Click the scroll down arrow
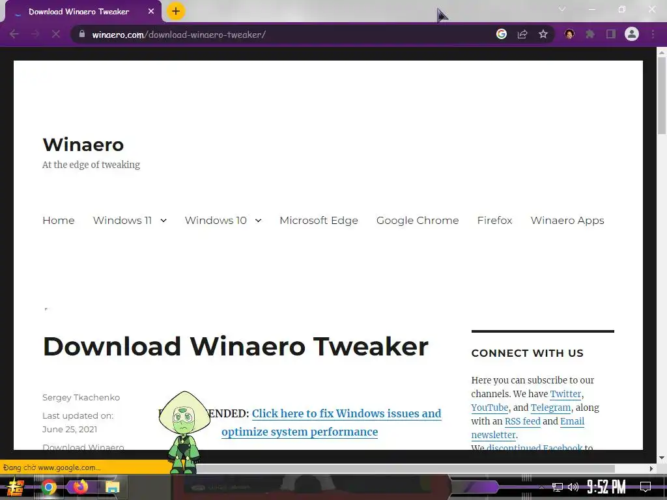This screenshot has width=667, height=500. point(662,458)
